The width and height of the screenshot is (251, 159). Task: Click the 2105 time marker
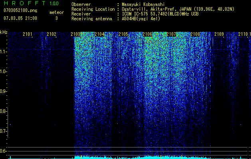pos(123,34)
